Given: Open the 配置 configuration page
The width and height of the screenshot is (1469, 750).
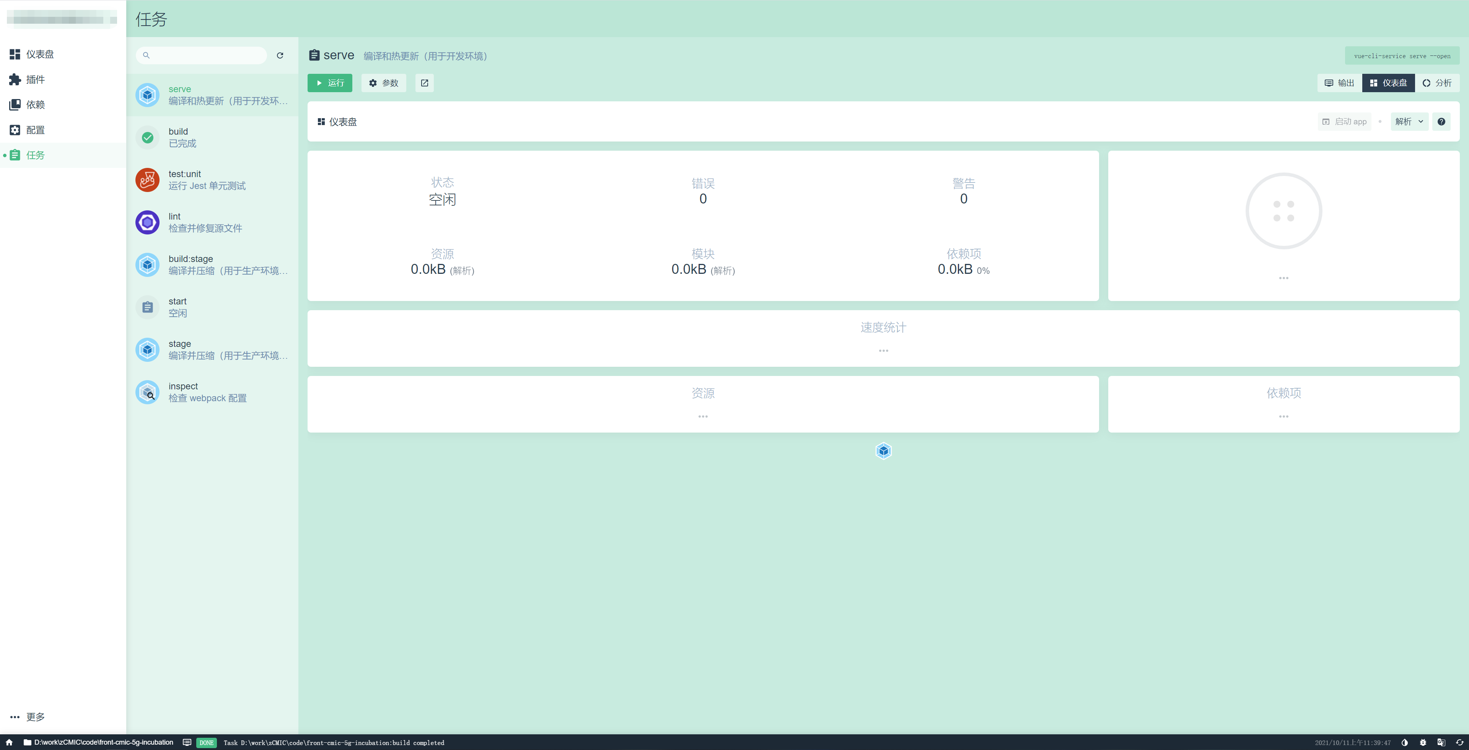Looking at the screenshot, I should pos(63,130).
